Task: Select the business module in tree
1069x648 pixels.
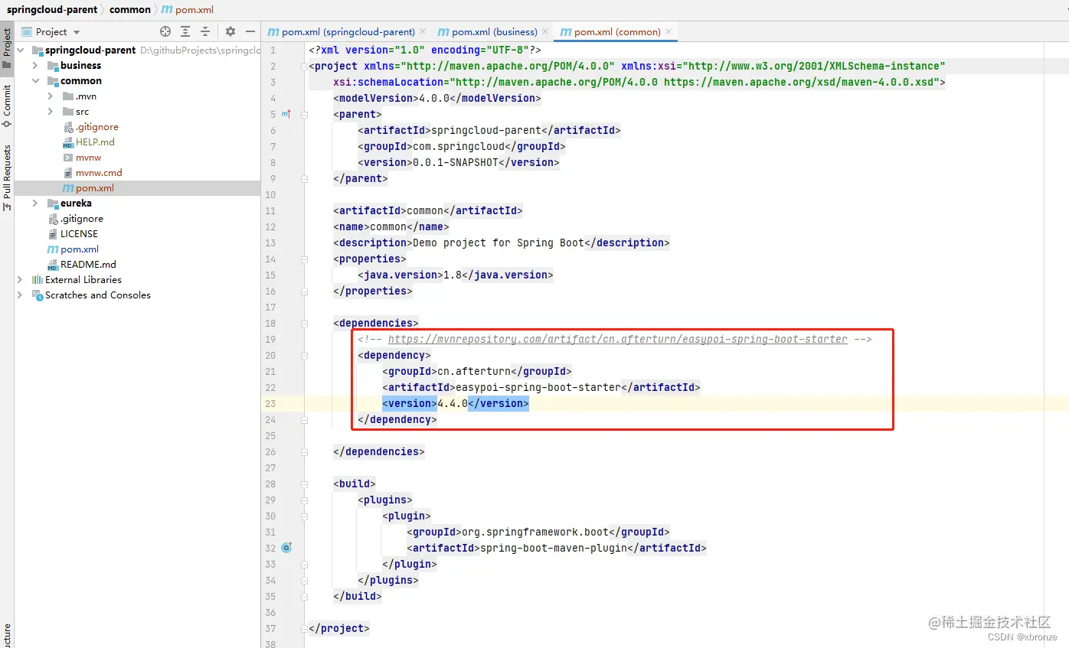Action: tap(80, 66)
